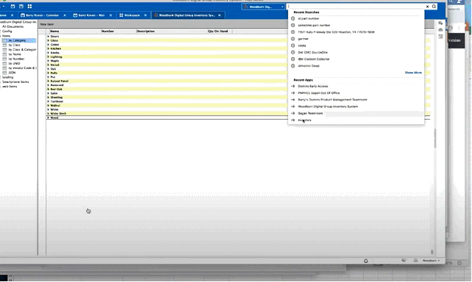This screenshot has height=282, width=472.
Task: Switch to Barry Rosen - Mail tab
Action: click(91, 15)
